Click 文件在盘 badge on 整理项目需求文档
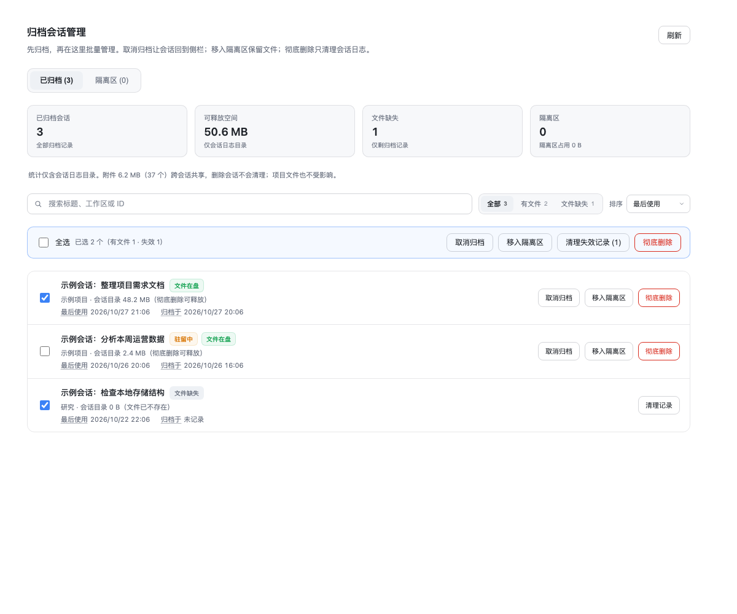 click(187, 286)
